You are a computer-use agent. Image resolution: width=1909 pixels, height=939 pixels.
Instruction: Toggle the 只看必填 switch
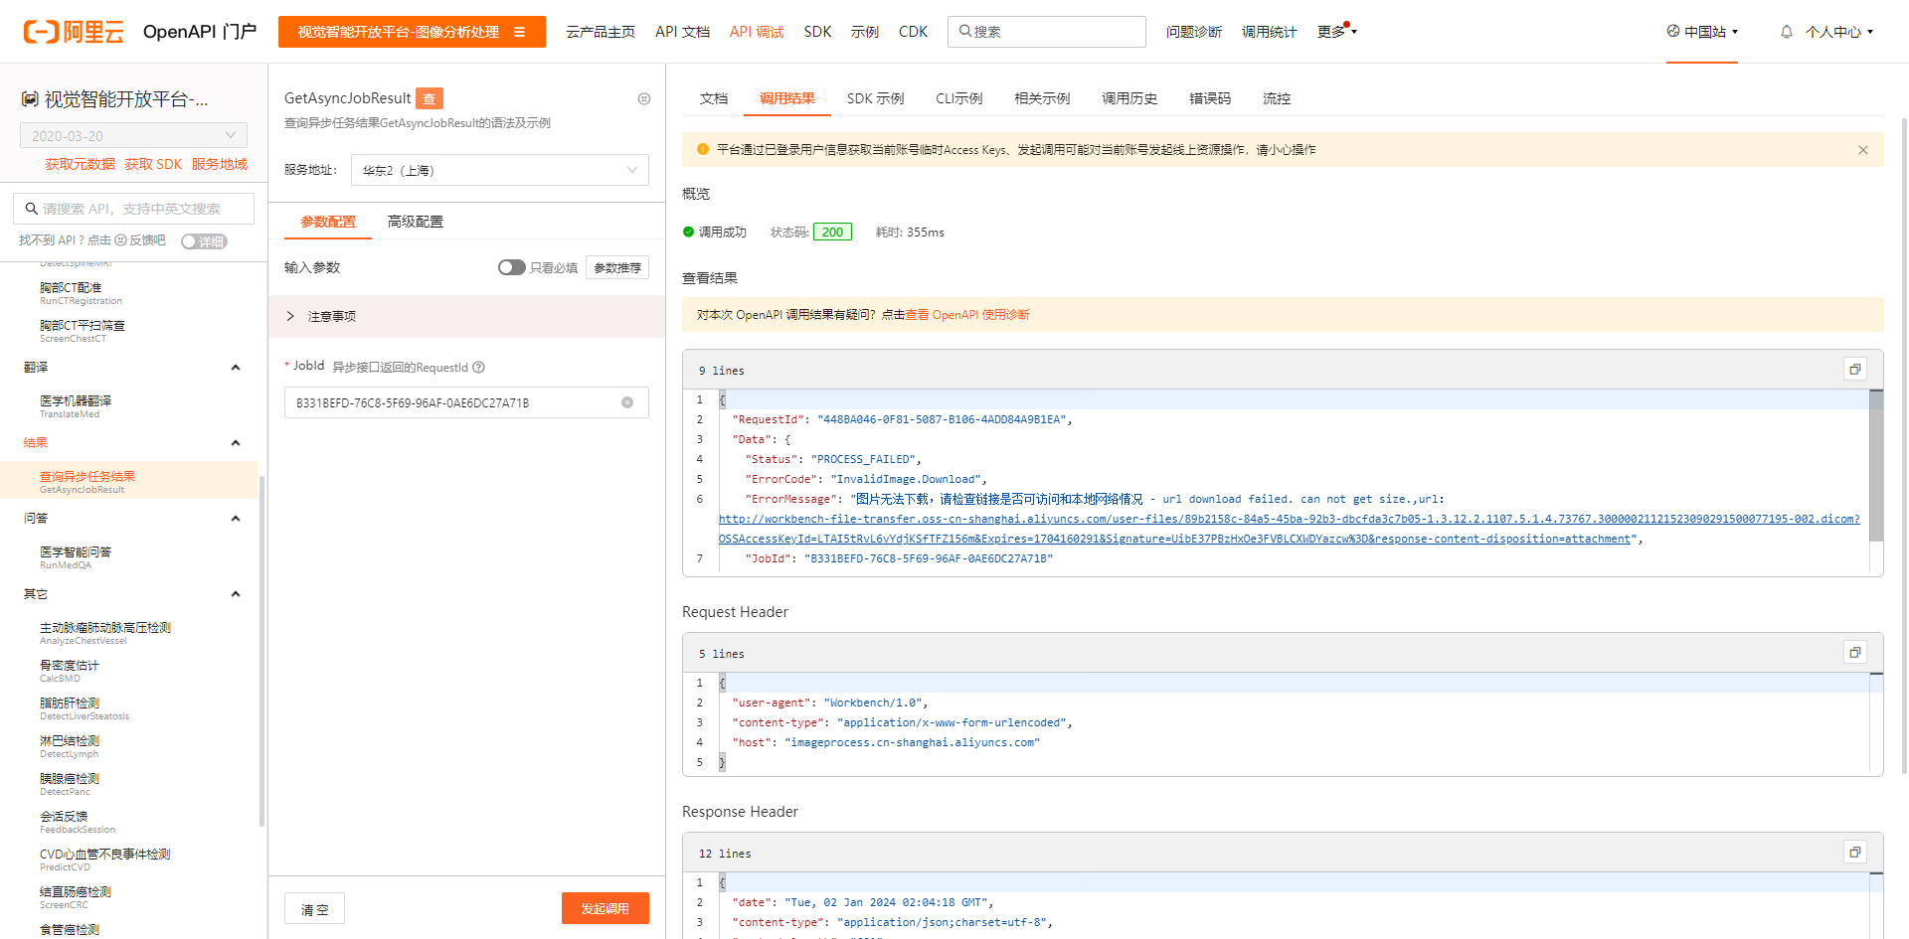(x=511, y=267)
